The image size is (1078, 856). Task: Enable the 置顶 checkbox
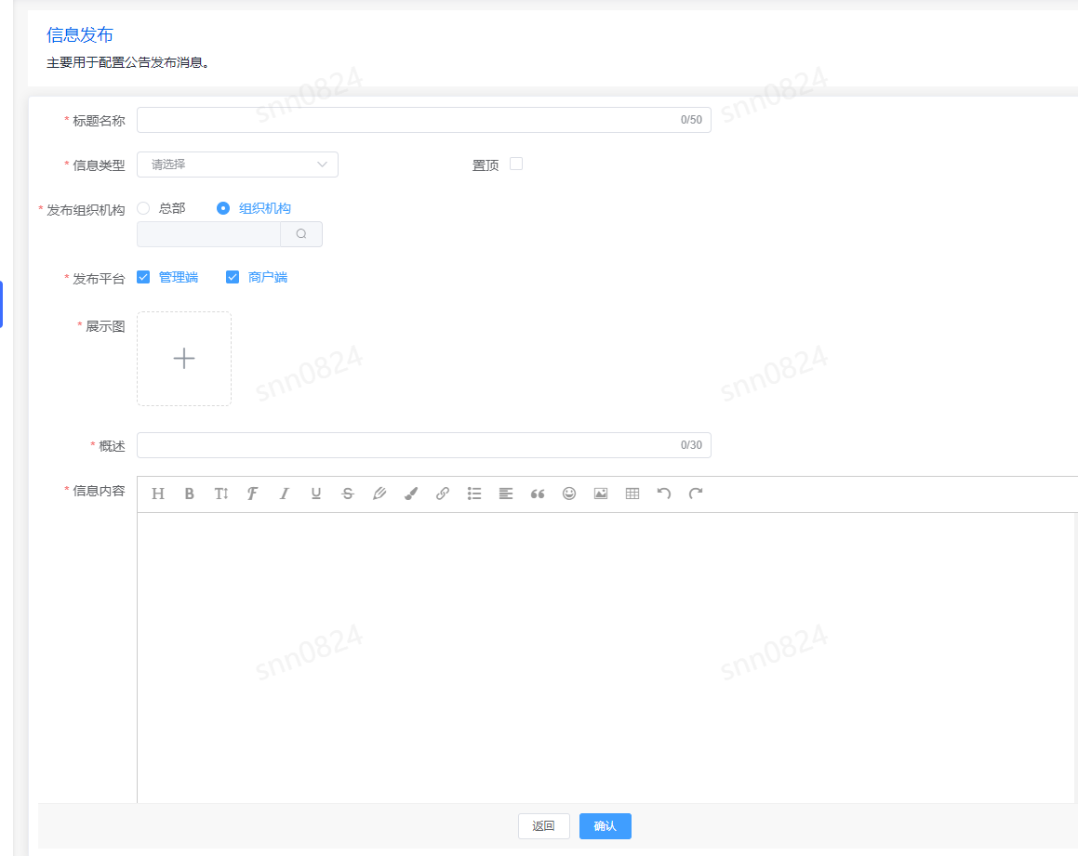tap(516, 164)
